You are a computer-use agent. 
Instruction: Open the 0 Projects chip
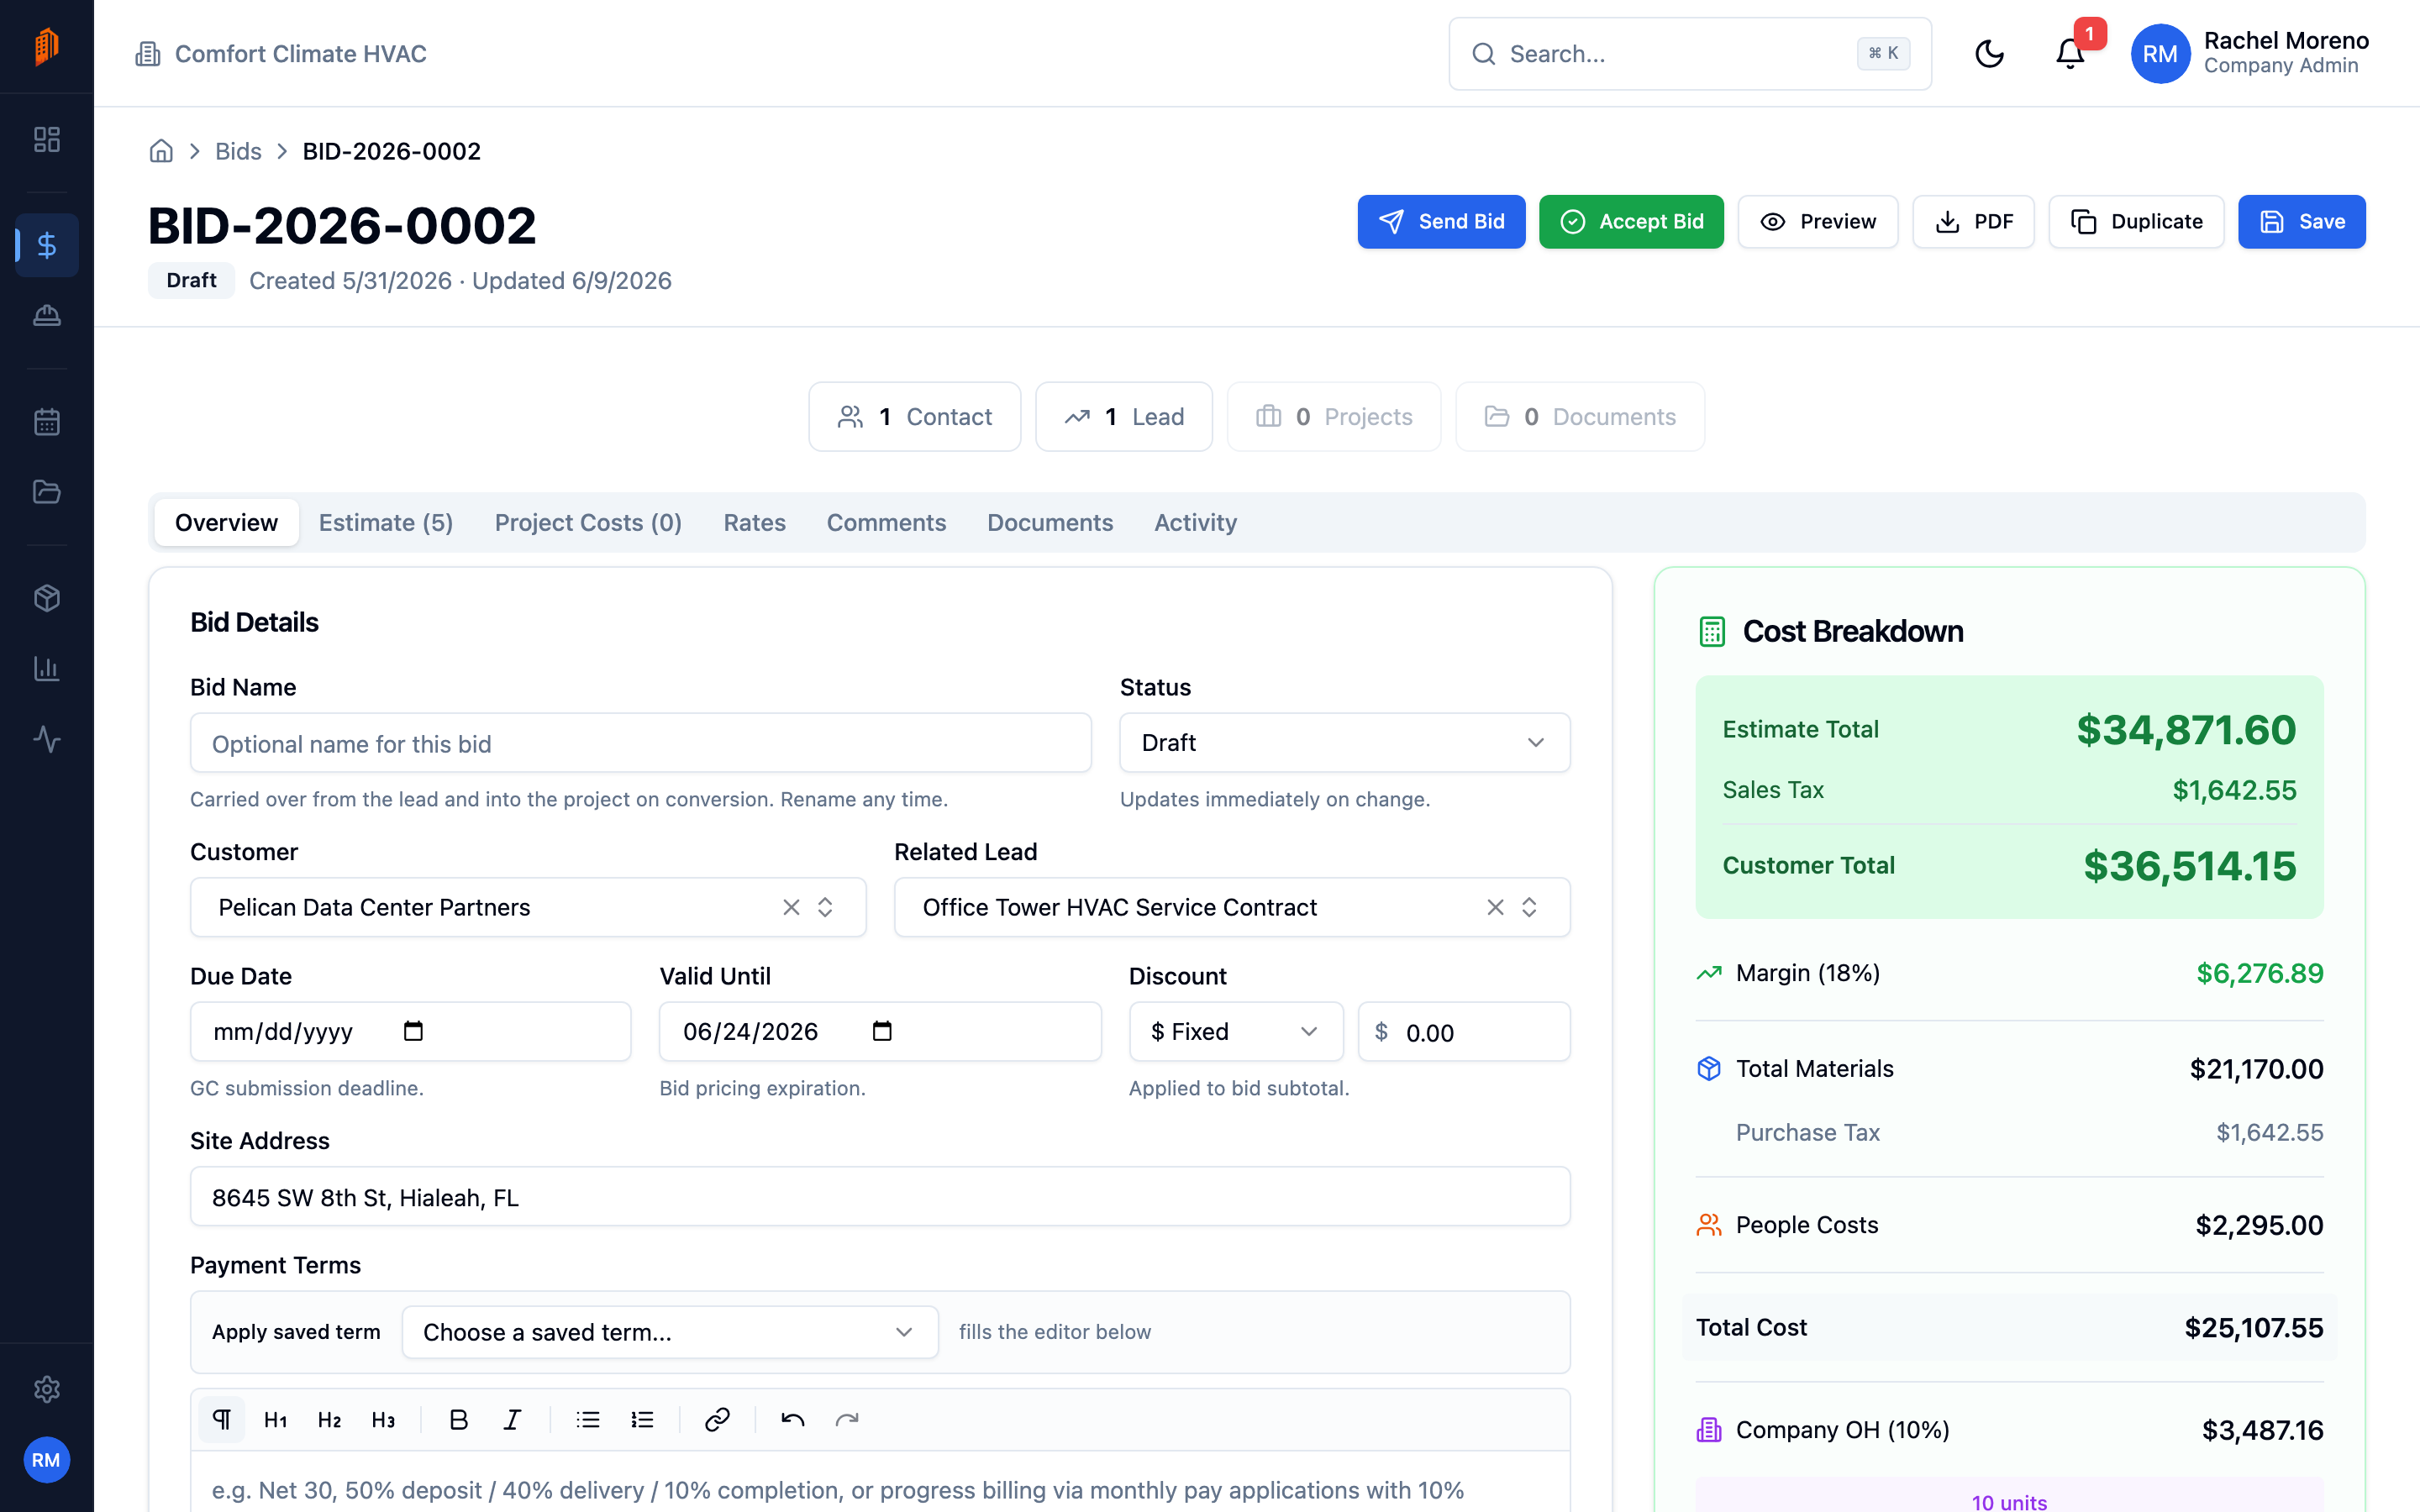(1334, 416)
